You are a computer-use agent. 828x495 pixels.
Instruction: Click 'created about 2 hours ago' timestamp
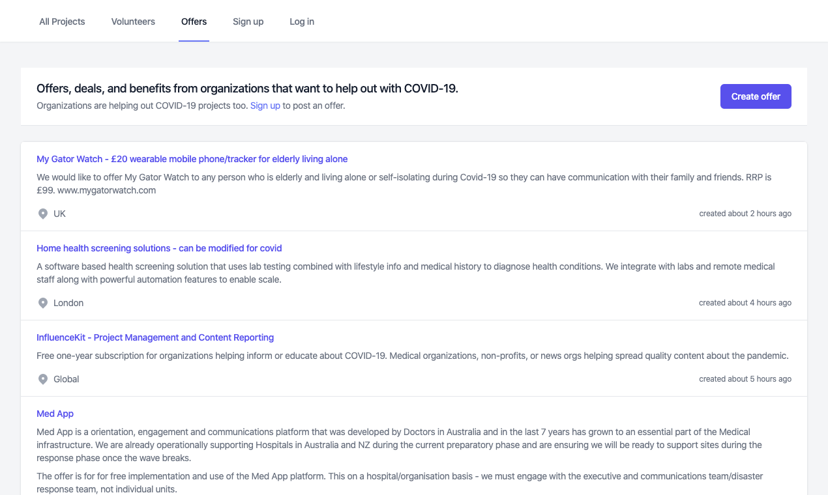745,214
